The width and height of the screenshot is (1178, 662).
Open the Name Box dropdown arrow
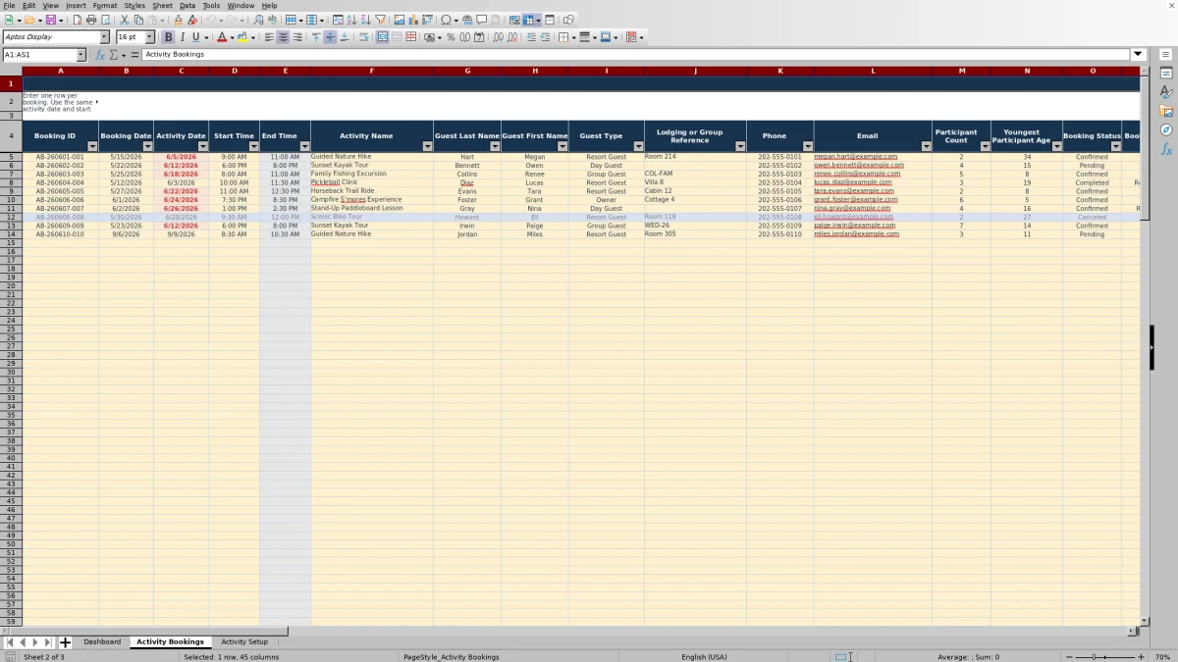(x=80, y=55)
